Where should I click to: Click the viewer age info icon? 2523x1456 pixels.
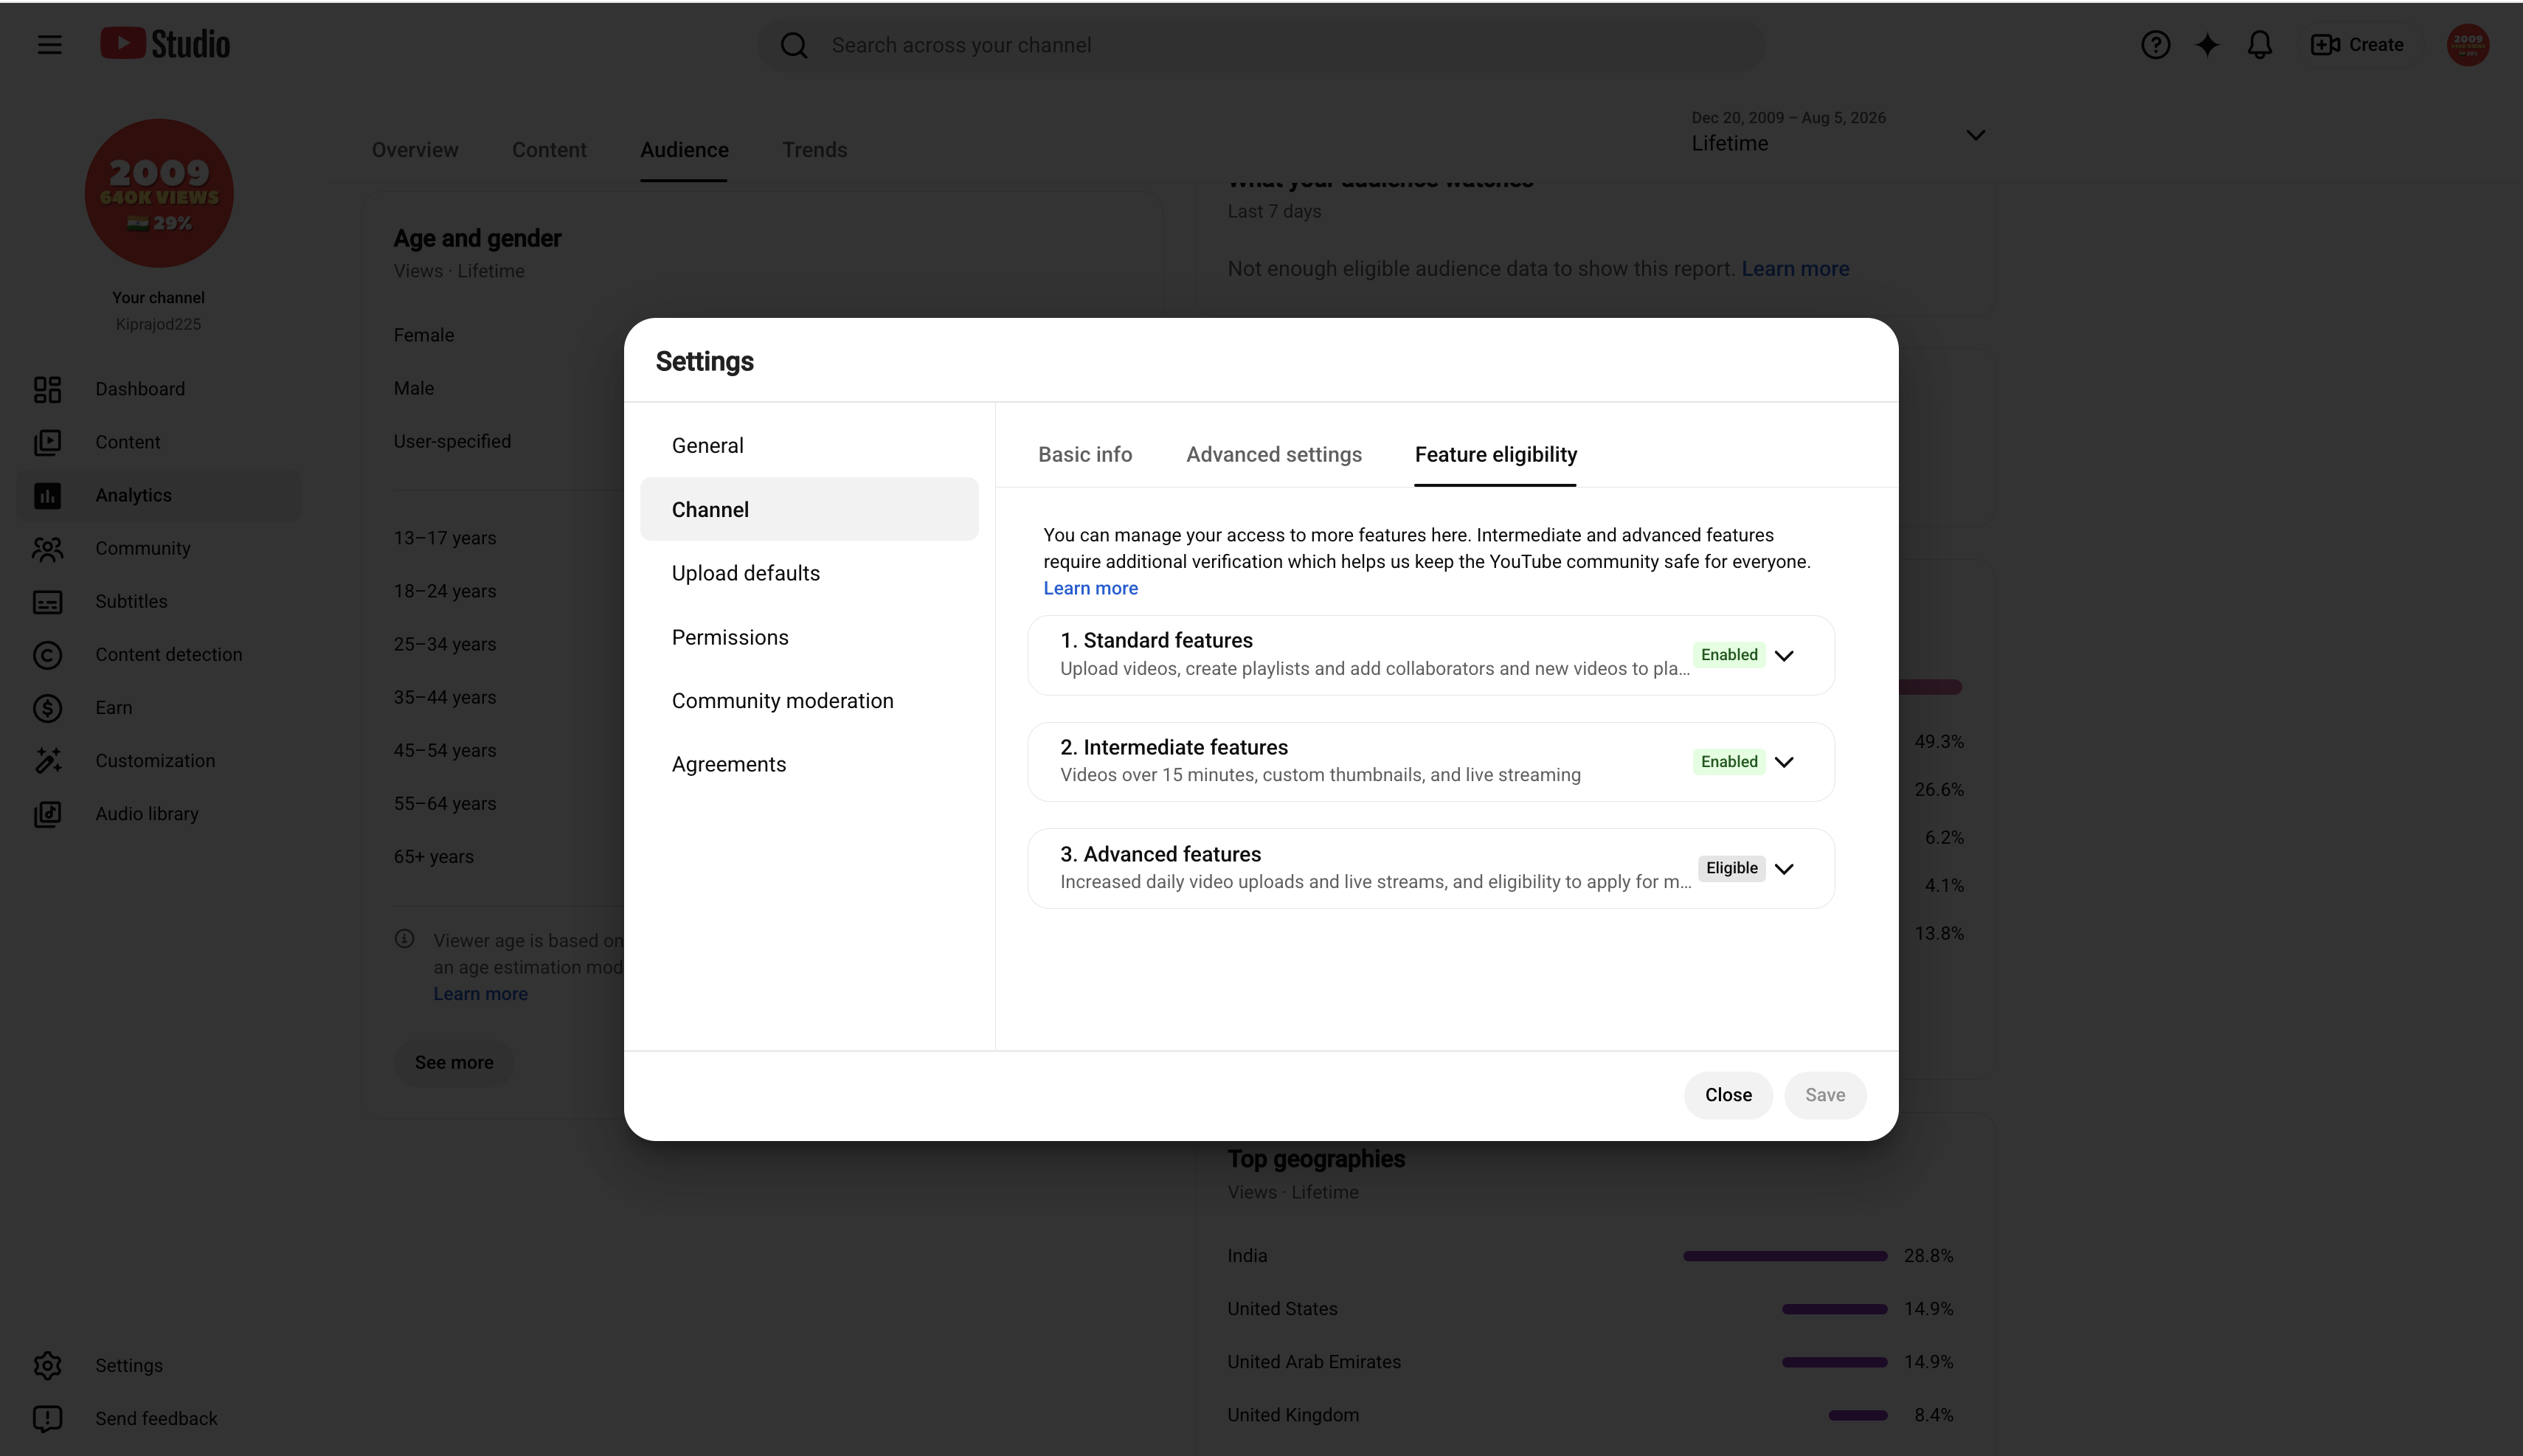(404, 939)
